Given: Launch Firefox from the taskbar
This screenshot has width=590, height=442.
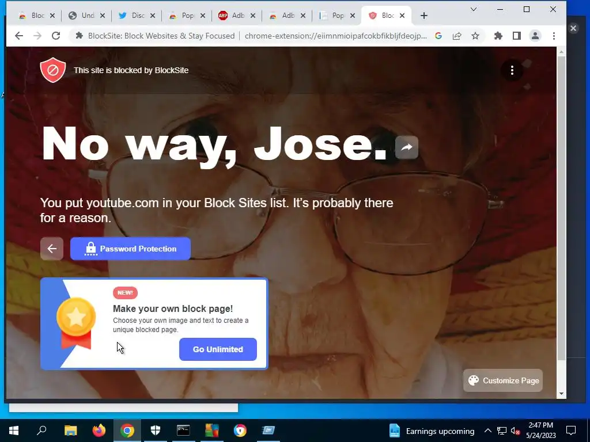Looking at the screenshot, I should [x=99, y=430].
